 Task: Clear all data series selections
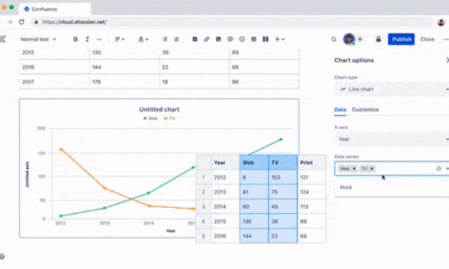[x=438, y=169]
